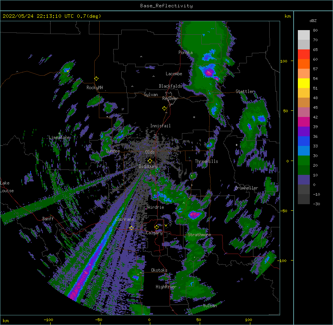The width and height of the screenshot is (333, 325).
Task: Click the yellow V marker in northwest storm cell
Action: pyautogui.click(x=68, y=71)
